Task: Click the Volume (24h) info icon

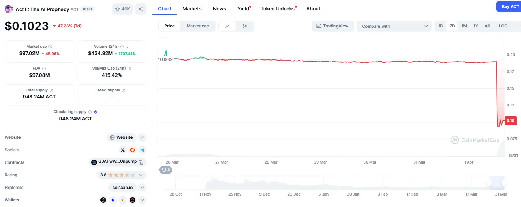Action: click(x=122, y=47)
